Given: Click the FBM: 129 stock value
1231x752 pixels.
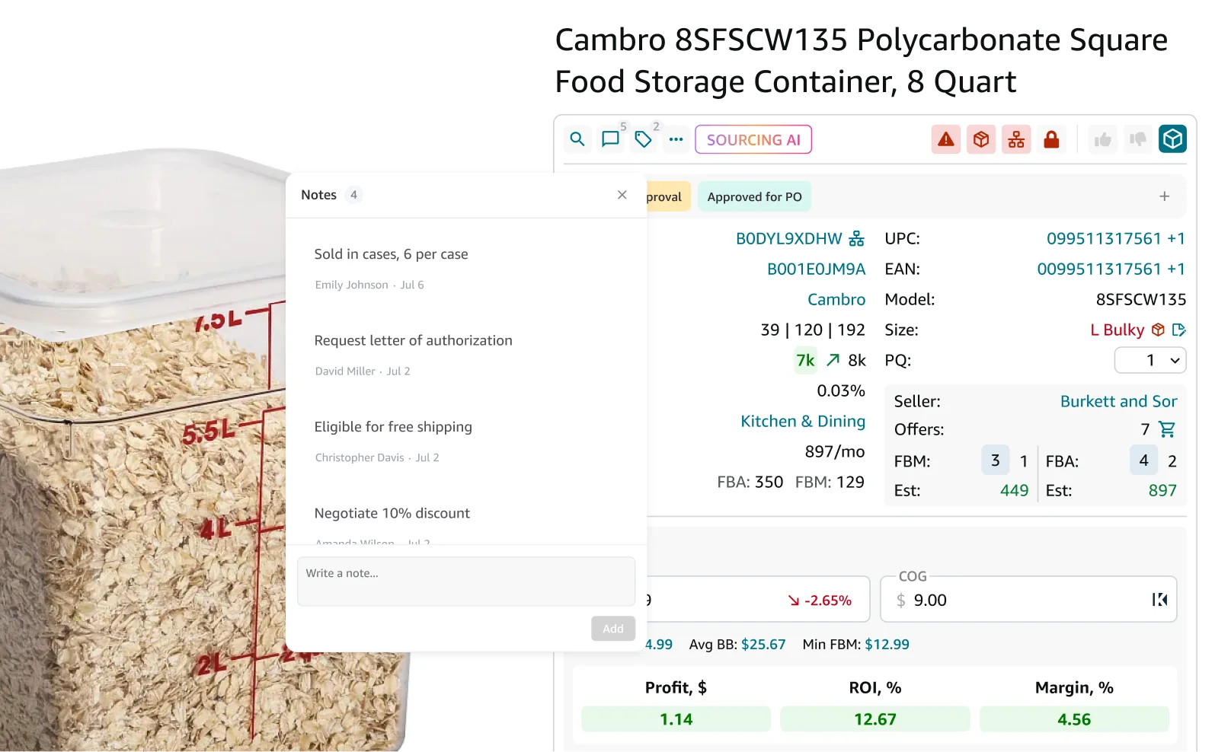Looking at the screenshot, I should pos(830,483).
